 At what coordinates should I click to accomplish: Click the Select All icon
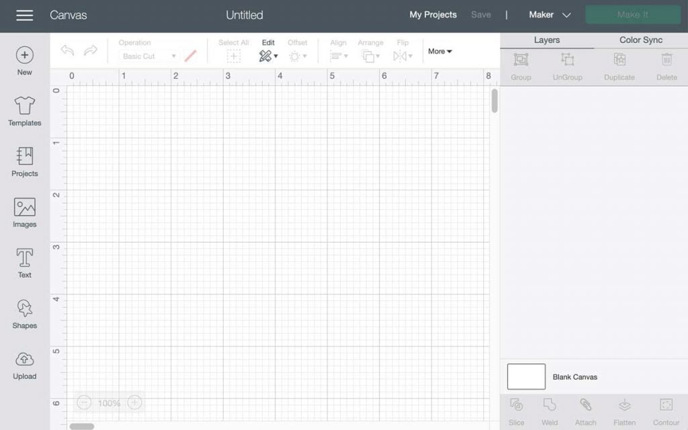[x=233, y=56]
